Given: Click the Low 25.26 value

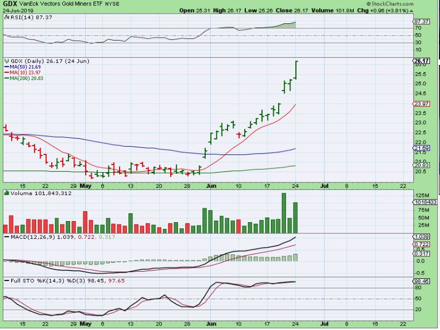Looking at the screenshot, I should click(x=259, y=11).
